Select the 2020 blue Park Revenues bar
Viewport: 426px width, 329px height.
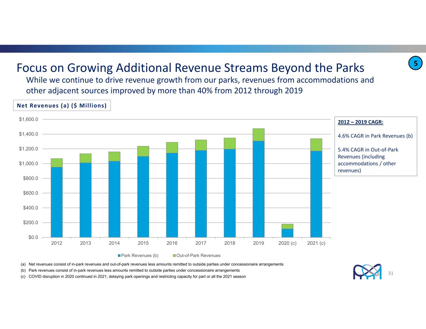(x=287, y=233)
